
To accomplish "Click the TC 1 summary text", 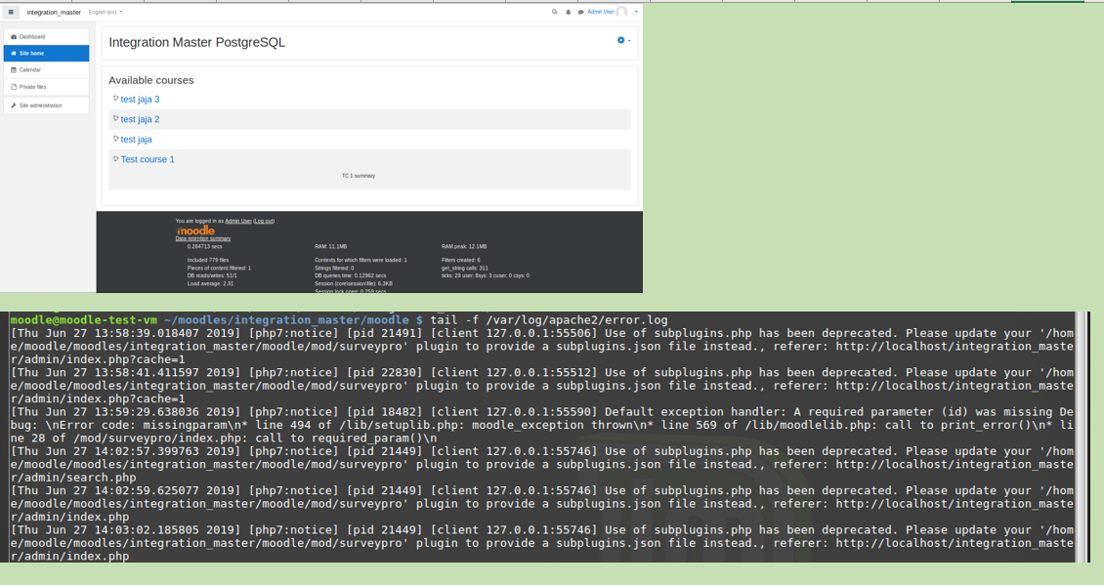I will pyautogui.click(x=359, y=176).
